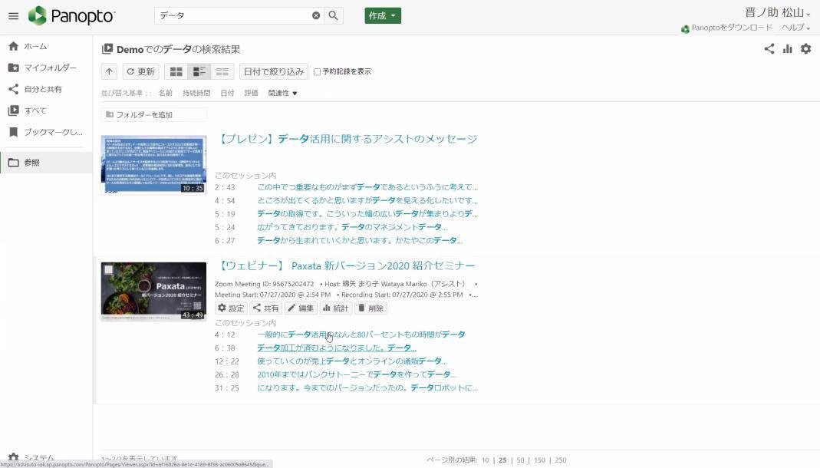
Task: Show 10 results per page
Action: pyautogui.click(x=486, y=460)
